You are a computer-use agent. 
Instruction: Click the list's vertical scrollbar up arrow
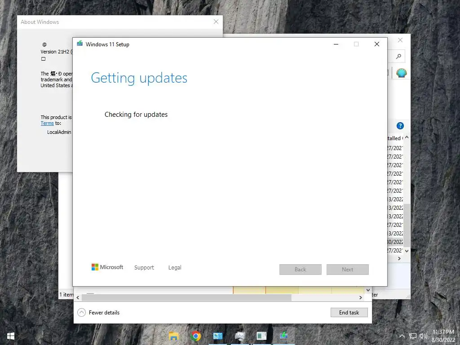tap(407, 137)
